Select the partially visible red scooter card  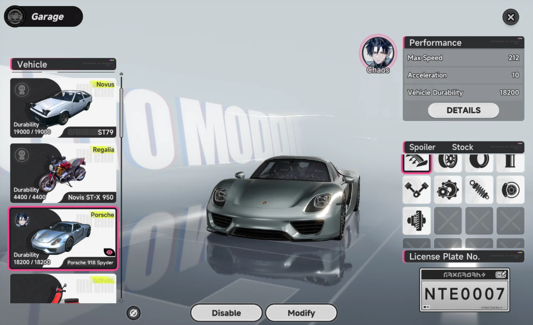[x=63, y=288]
